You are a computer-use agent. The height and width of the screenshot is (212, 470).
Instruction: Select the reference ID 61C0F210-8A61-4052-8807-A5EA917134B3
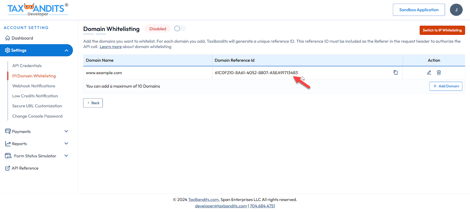pos(256,73)
